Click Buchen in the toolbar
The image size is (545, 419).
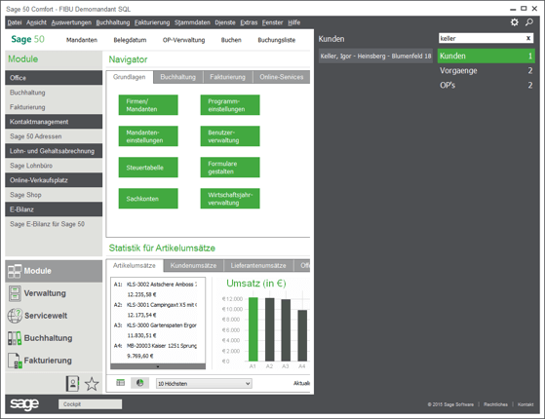pos(231,40)
